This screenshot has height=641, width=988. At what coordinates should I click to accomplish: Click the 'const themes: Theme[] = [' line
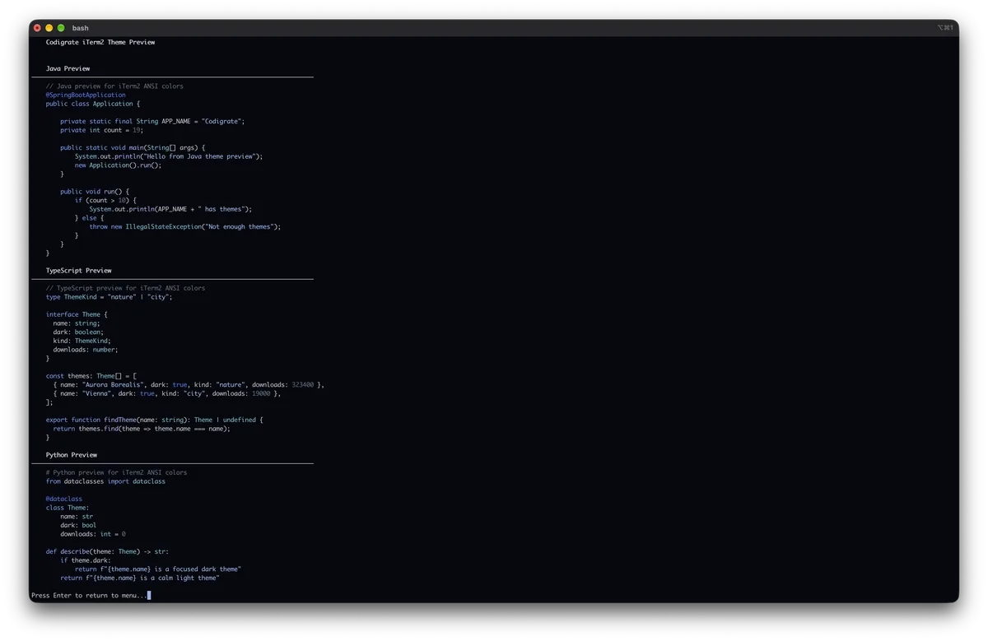click(x=91, y=376)
